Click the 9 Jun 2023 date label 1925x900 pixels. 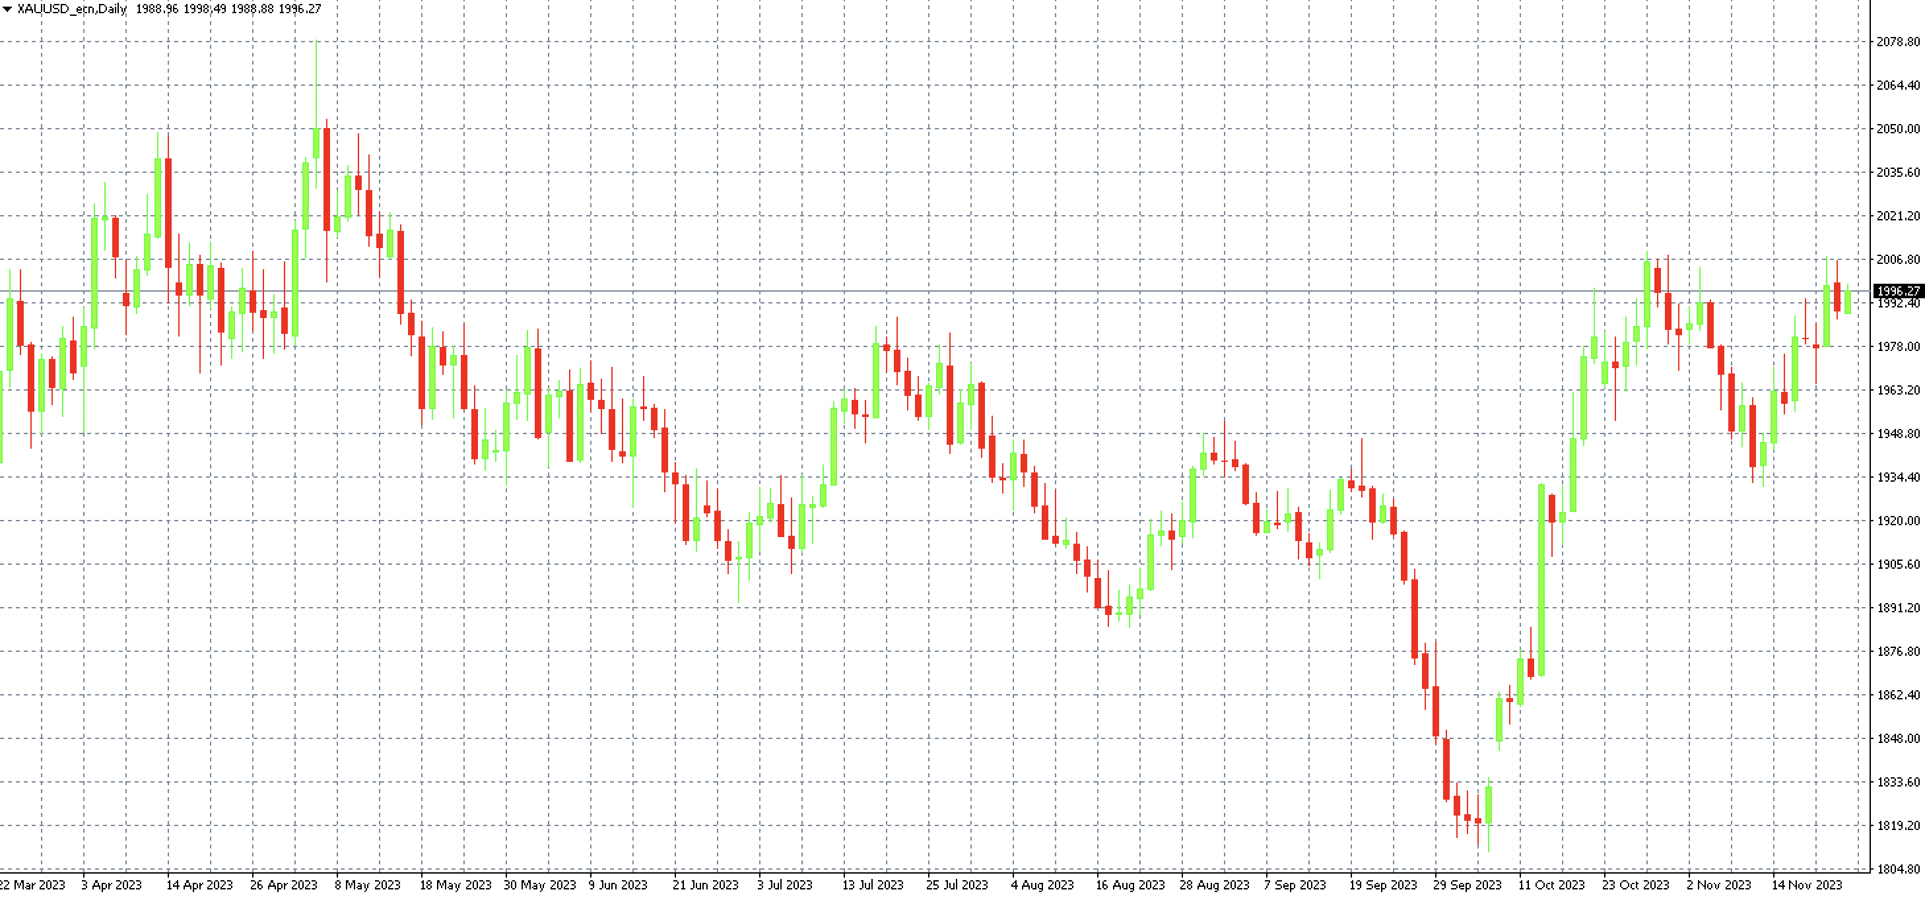coord(618,885)
